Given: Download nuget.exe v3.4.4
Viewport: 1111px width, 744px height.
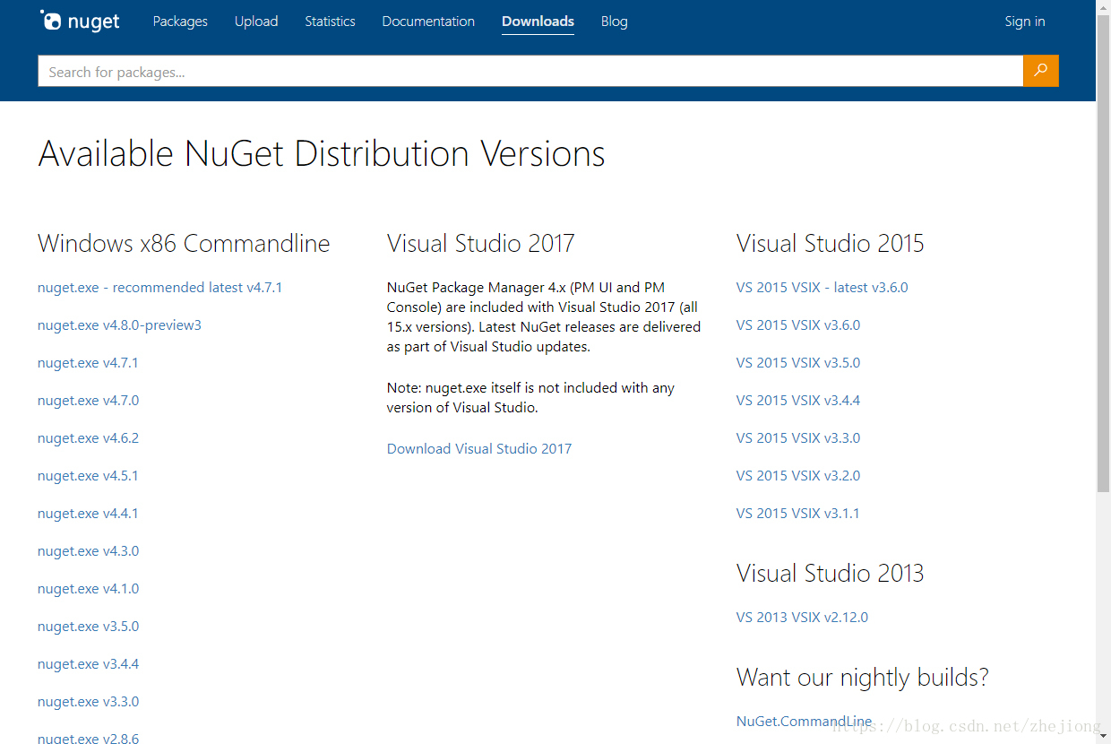Looking at the screenshot, I should pos(89,664).
